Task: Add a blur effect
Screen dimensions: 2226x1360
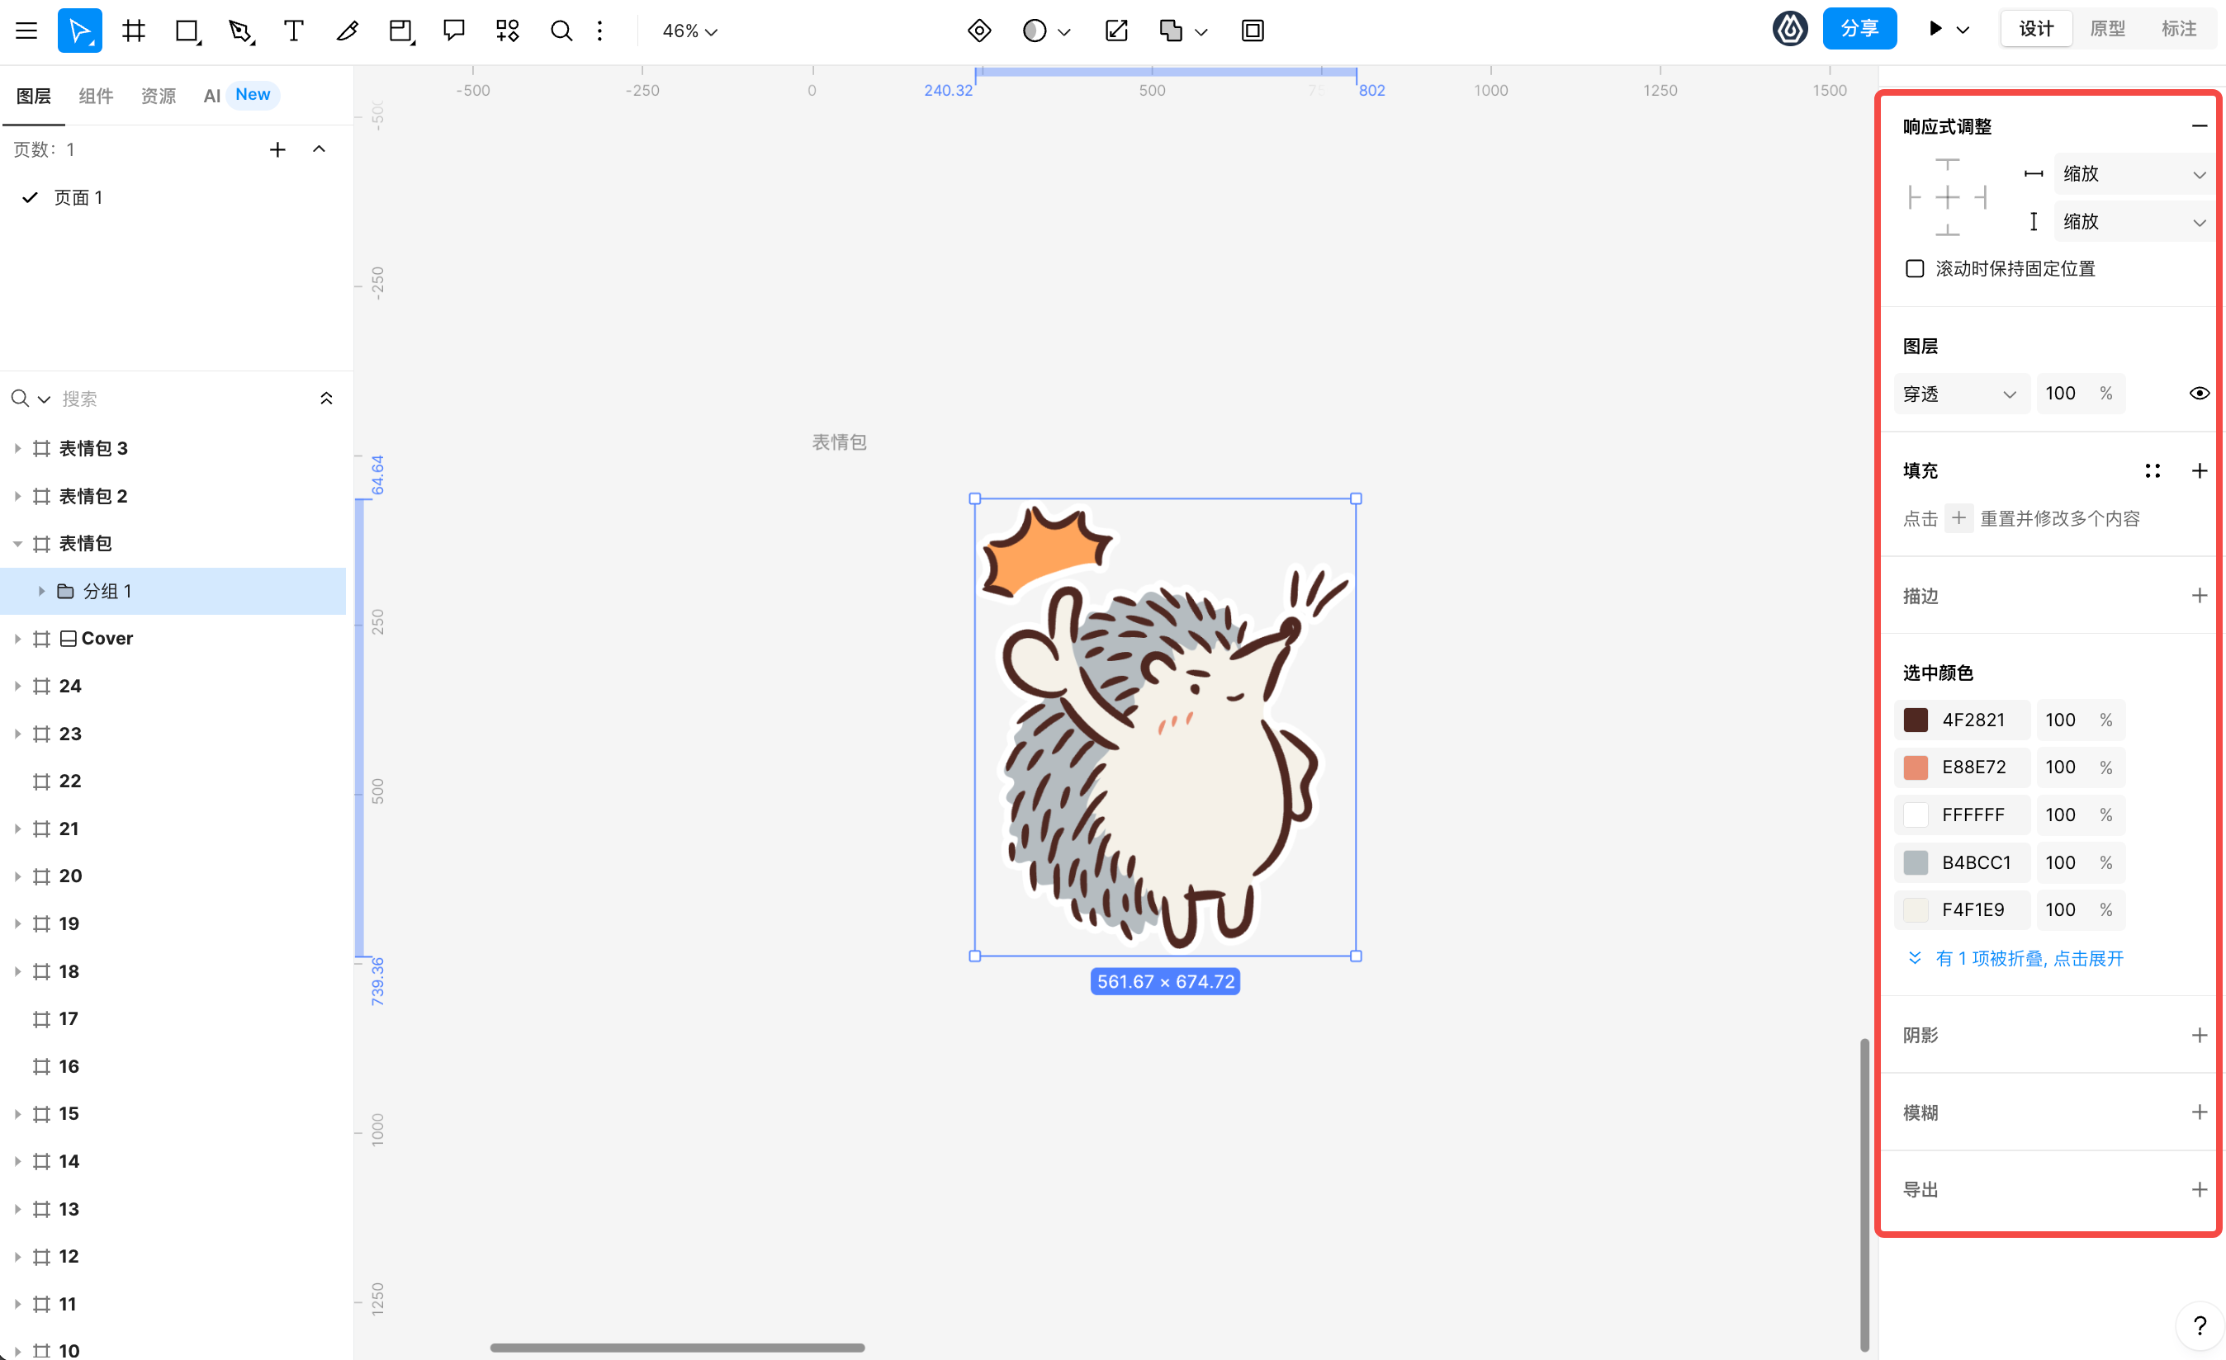Action: [x=2199, y=1112]
